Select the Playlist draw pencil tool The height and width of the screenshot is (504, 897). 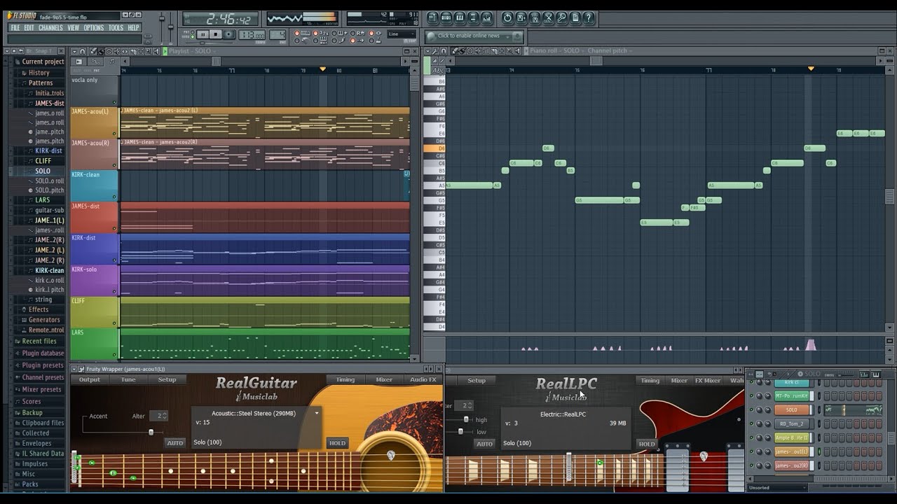tap(93, 51)
